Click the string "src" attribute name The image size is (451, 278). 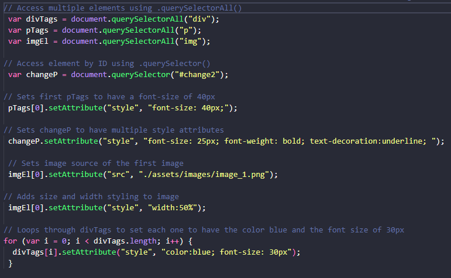point(118,175)
